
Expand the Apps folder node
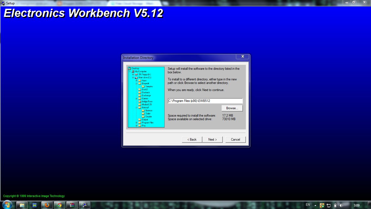[136, 80]
